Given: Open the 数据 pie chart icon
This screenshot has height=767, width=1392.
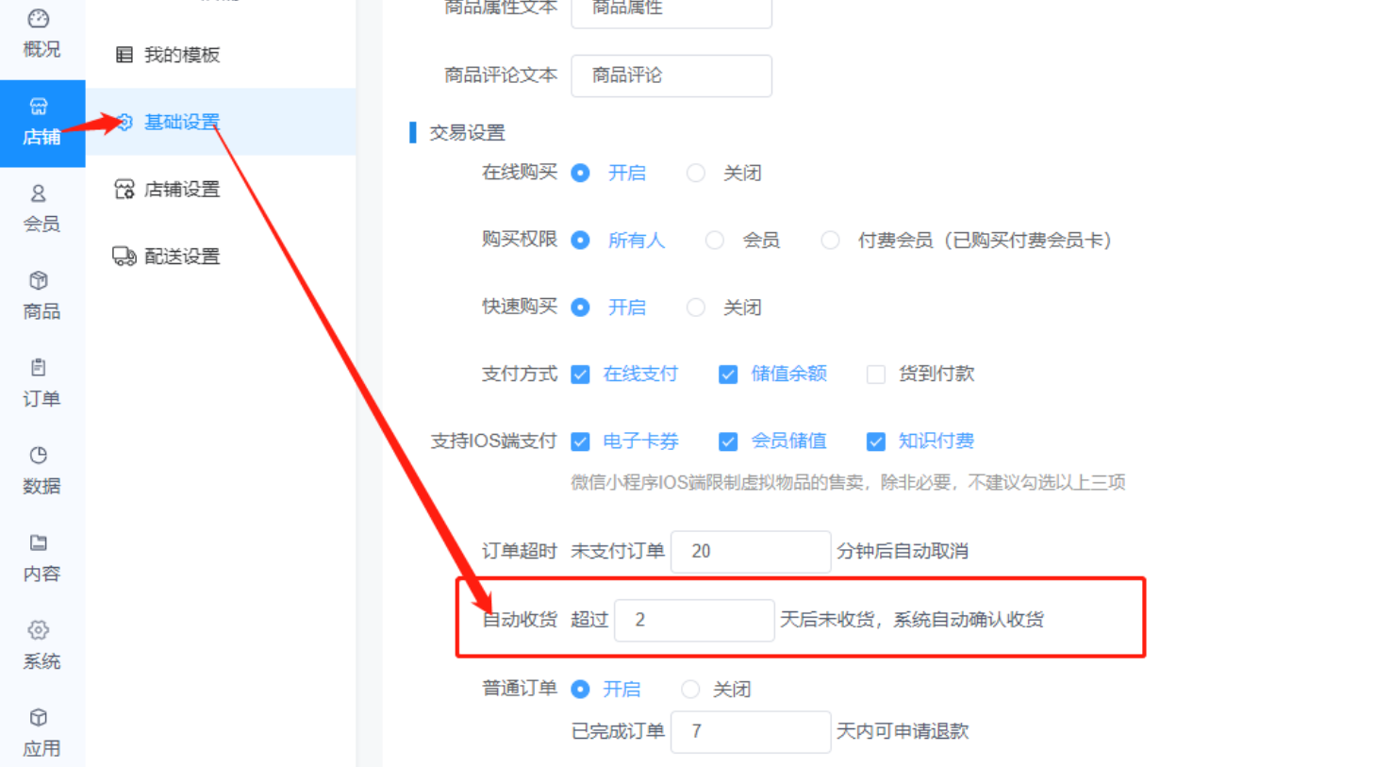Looking at the screenshot, I should (39, 455).
